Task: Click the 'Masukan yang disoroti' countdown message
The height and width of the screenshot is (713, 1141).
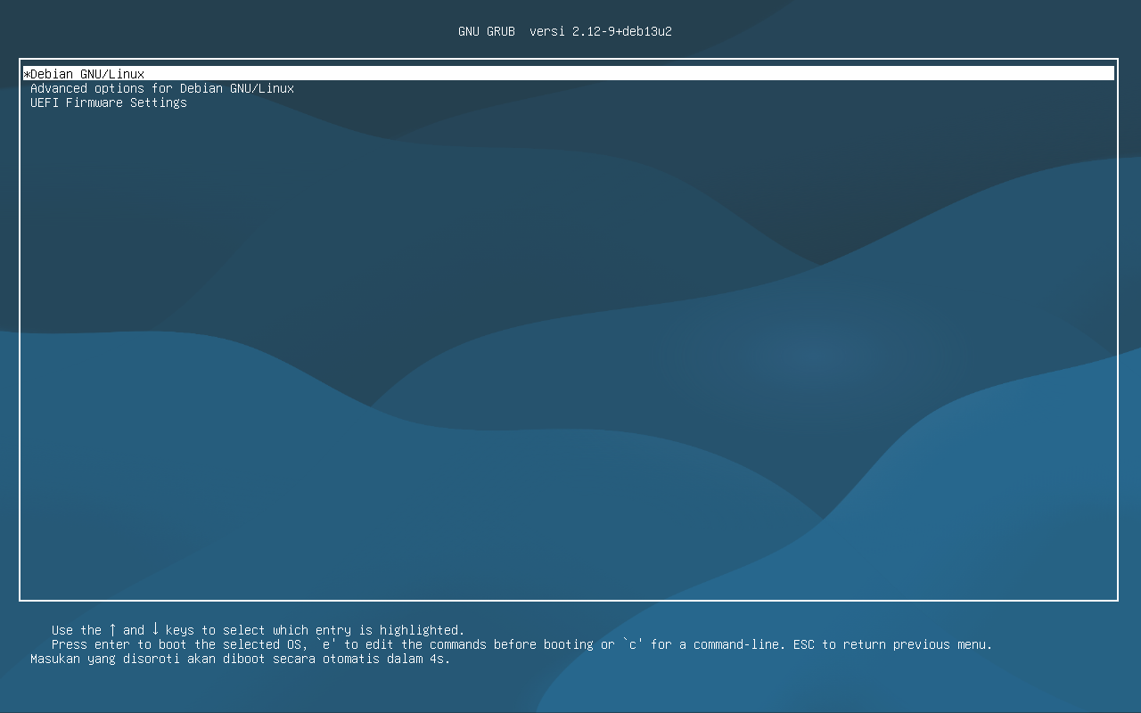Action: 241,659
